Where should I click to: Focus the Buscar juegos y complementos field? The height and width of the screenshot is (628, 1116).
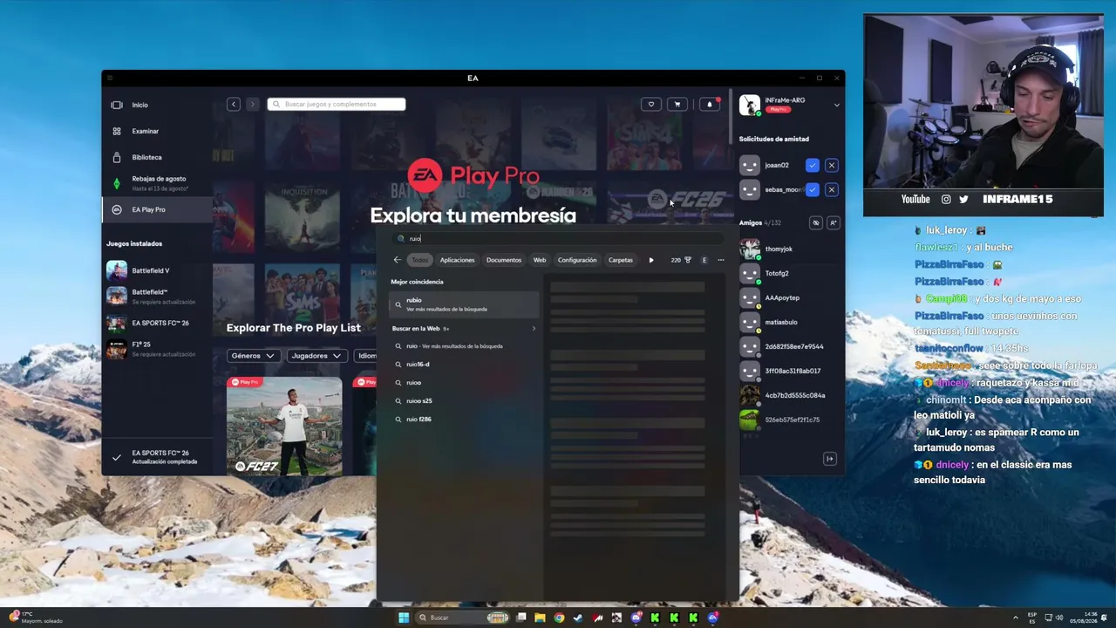click(337, 104)
